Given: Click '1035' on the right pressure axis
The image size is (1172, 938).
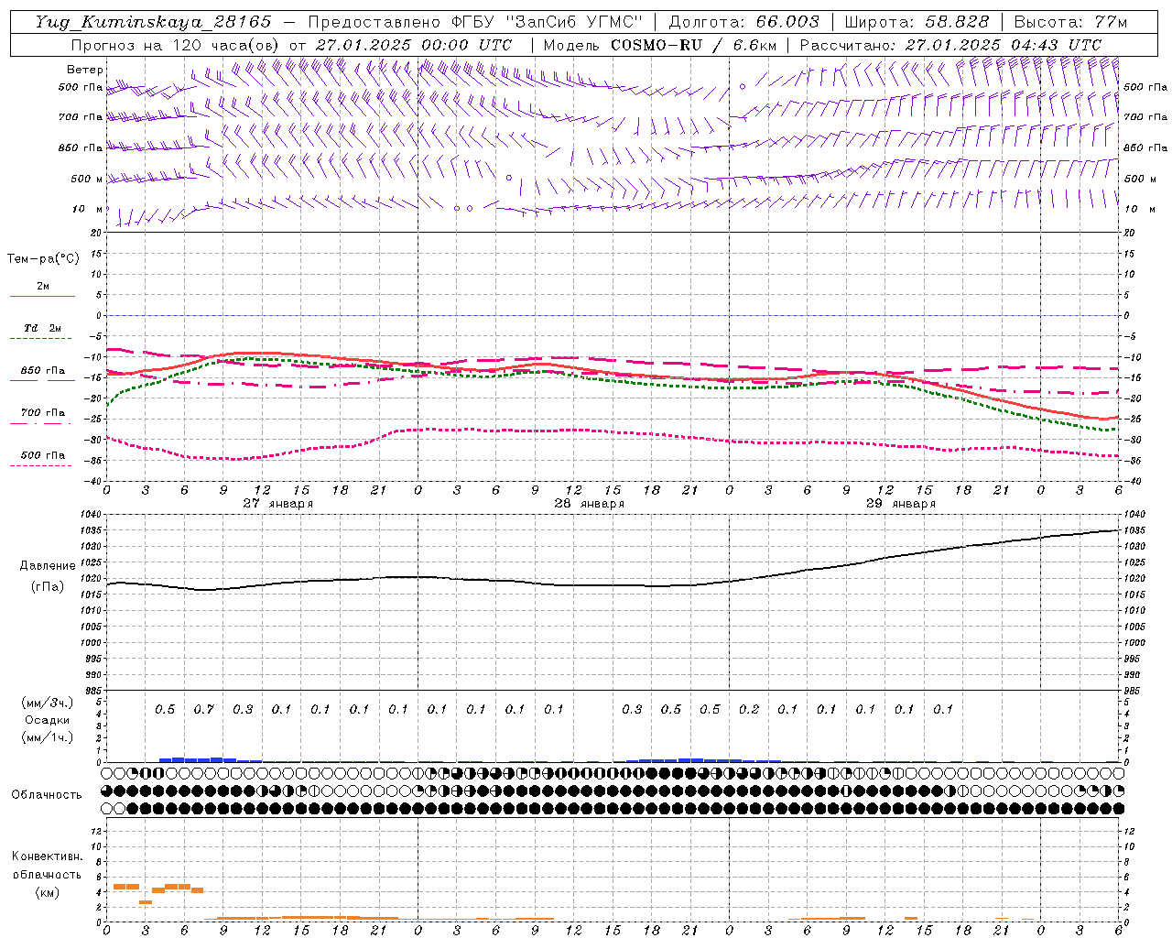Looking at the screenshot, I should (x=1135, y=531).
